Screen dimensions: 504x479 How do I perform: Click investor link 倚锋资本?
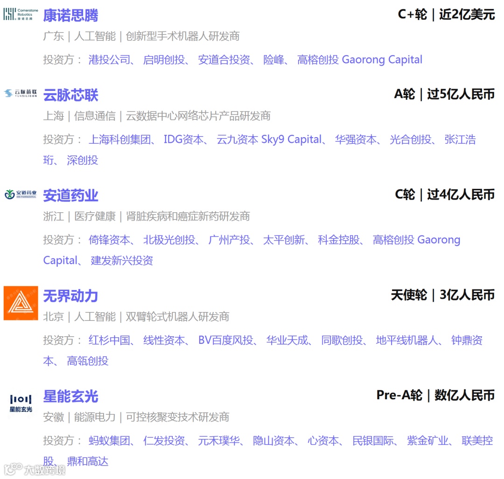109,240
